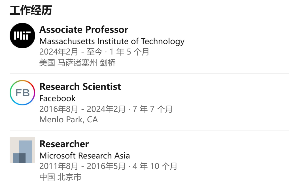This screenshot has height=191, width=289.
Task: Click the 2016年8月 start date under Facebook
Action: [x=58, y=109]
